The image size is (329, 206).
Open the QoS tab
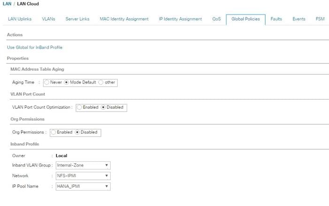[x=216, y=19]
